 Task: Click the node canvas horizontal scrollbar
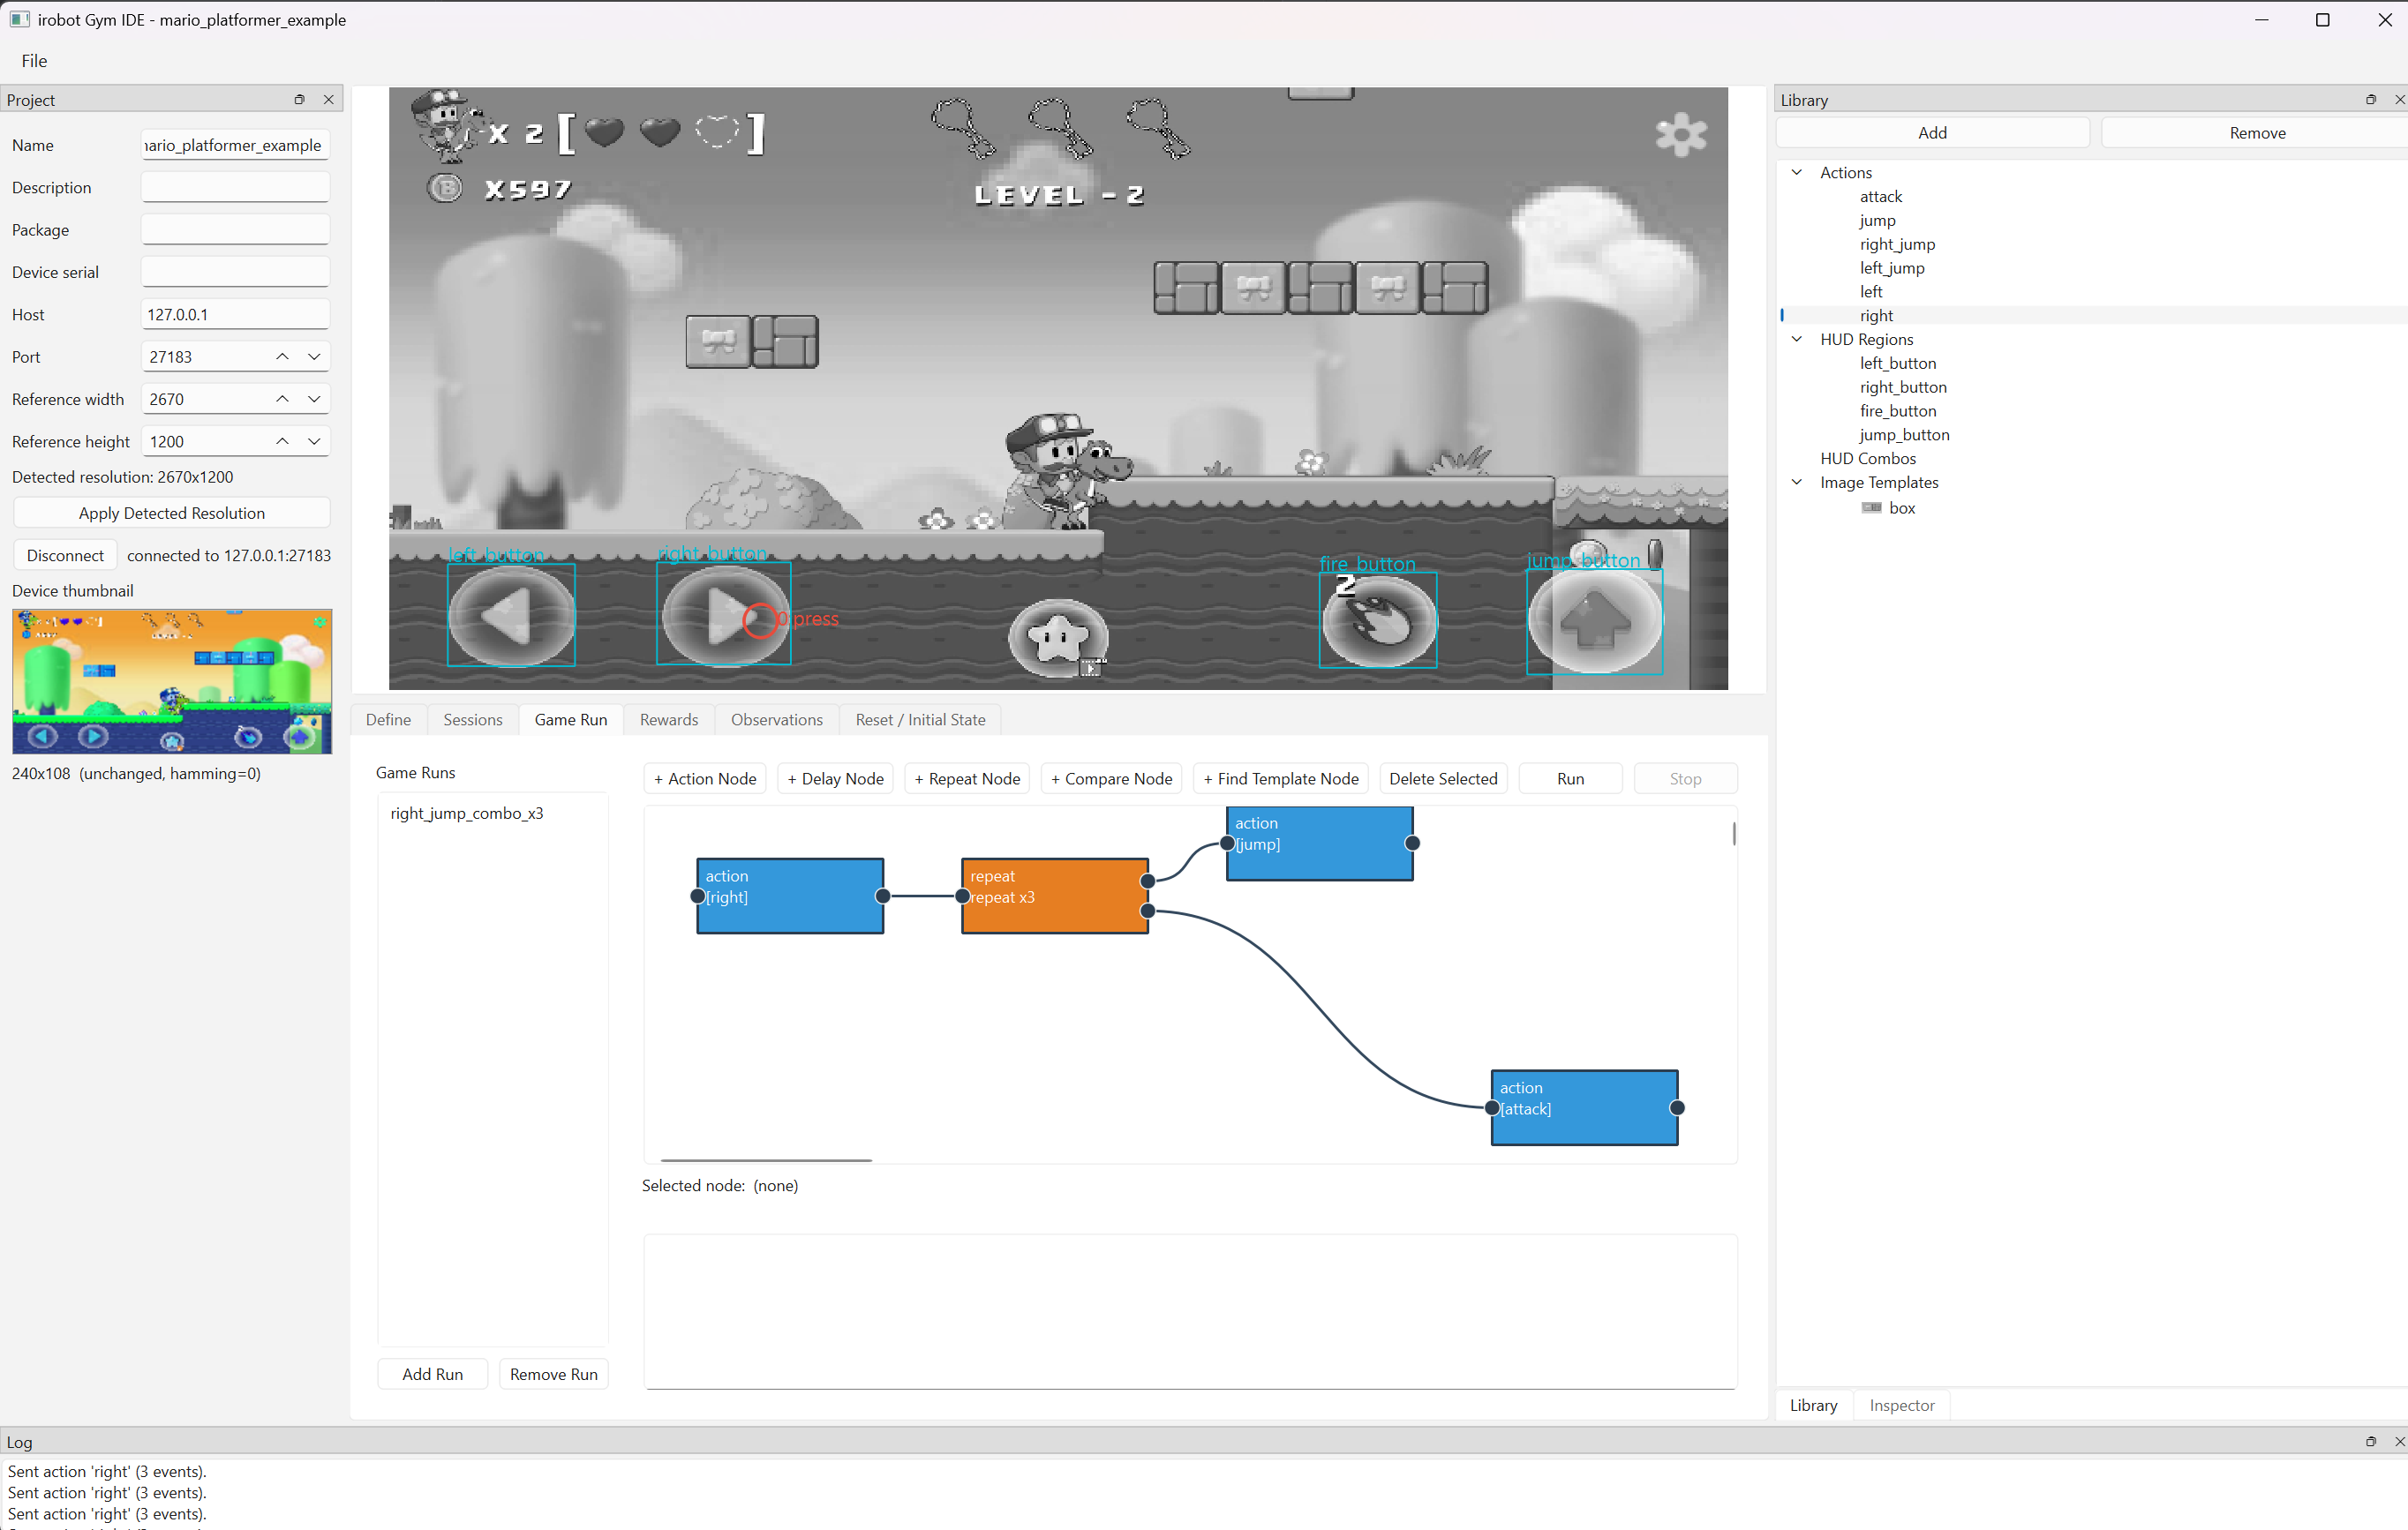[766, 1160]
